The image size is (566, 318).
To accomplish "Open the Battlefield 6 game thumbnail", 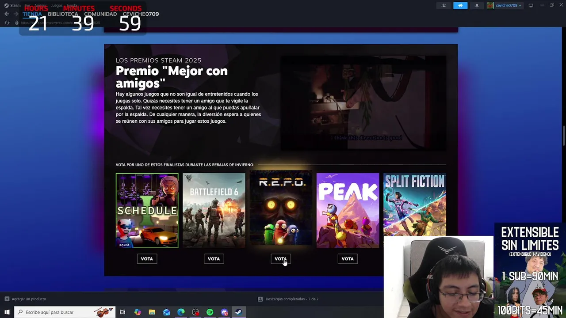I will tap(214, 210).
